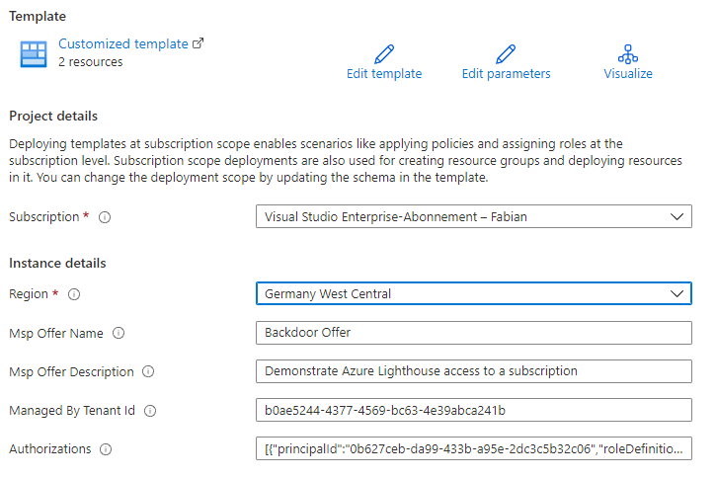
Task: Click info icon beside Managed By Tenant Id
Action: point(150,411)
